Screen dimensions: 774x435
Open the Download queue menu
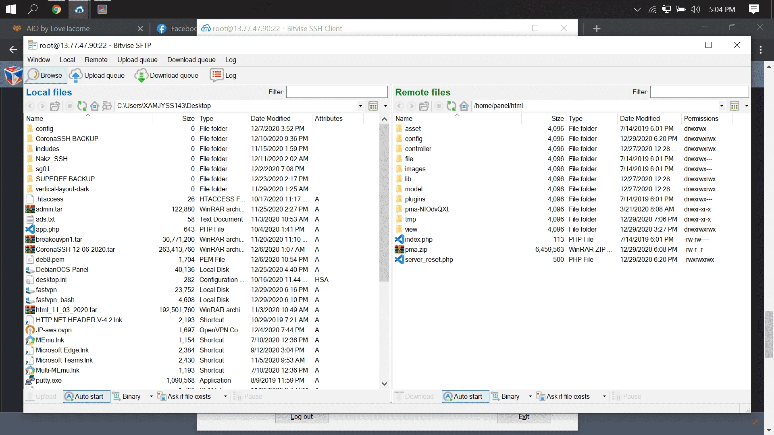[191, 60]
